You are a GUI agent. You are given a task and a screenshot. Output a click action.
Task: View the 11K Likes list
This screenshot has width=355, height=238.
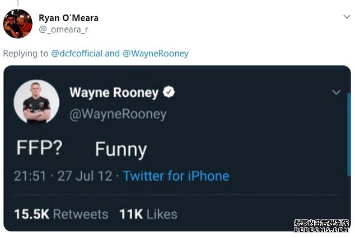click(x=148, y=214)
